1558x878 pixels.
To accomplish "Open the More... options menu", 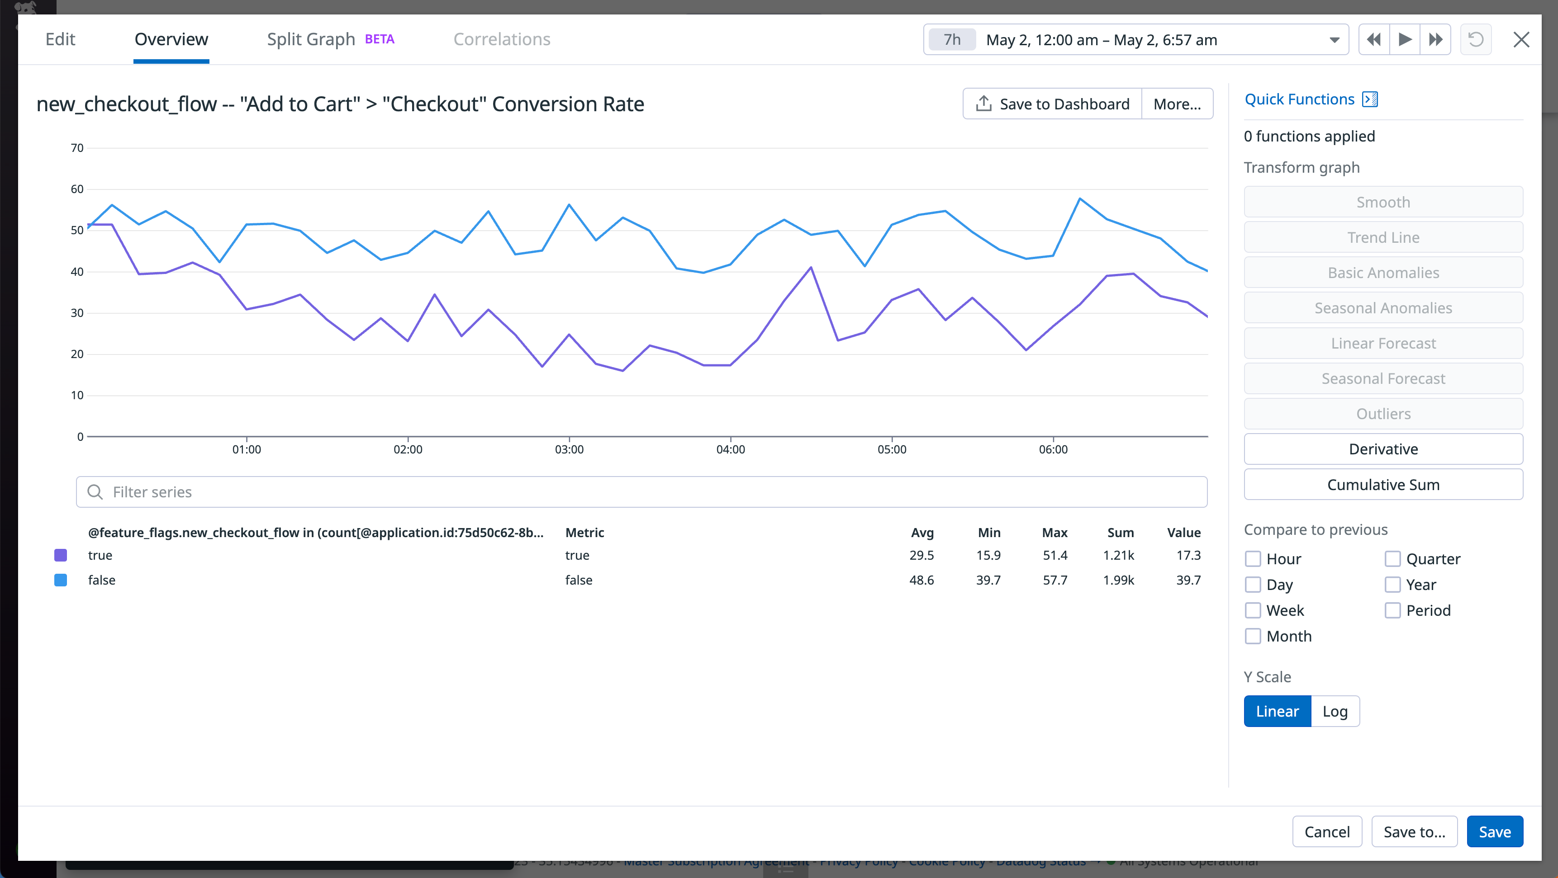I will (1176, 104).
